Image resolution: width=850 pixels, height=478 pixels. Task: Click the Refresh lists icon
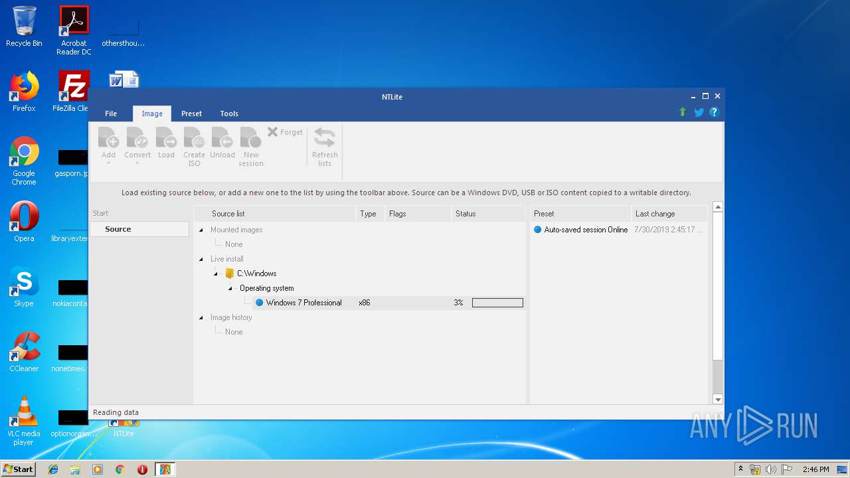click(325, 137)
